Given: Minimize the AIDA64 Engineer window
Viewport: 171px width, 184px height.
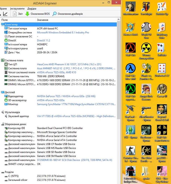Looking at the screenshot, I should tap(103, 3).
